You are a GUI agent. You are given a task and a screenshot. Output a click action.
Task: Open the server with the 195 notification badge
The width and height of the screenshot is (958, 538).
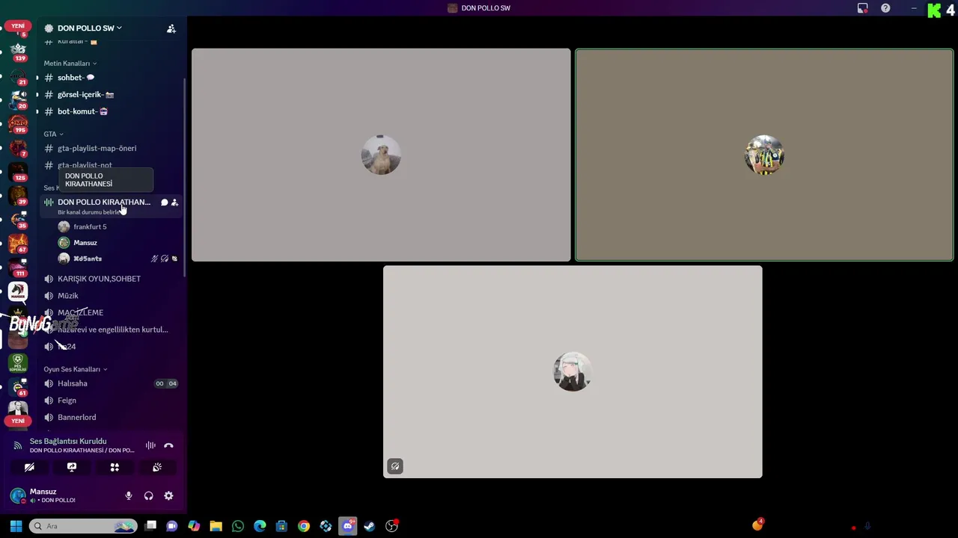coord(18,123)
